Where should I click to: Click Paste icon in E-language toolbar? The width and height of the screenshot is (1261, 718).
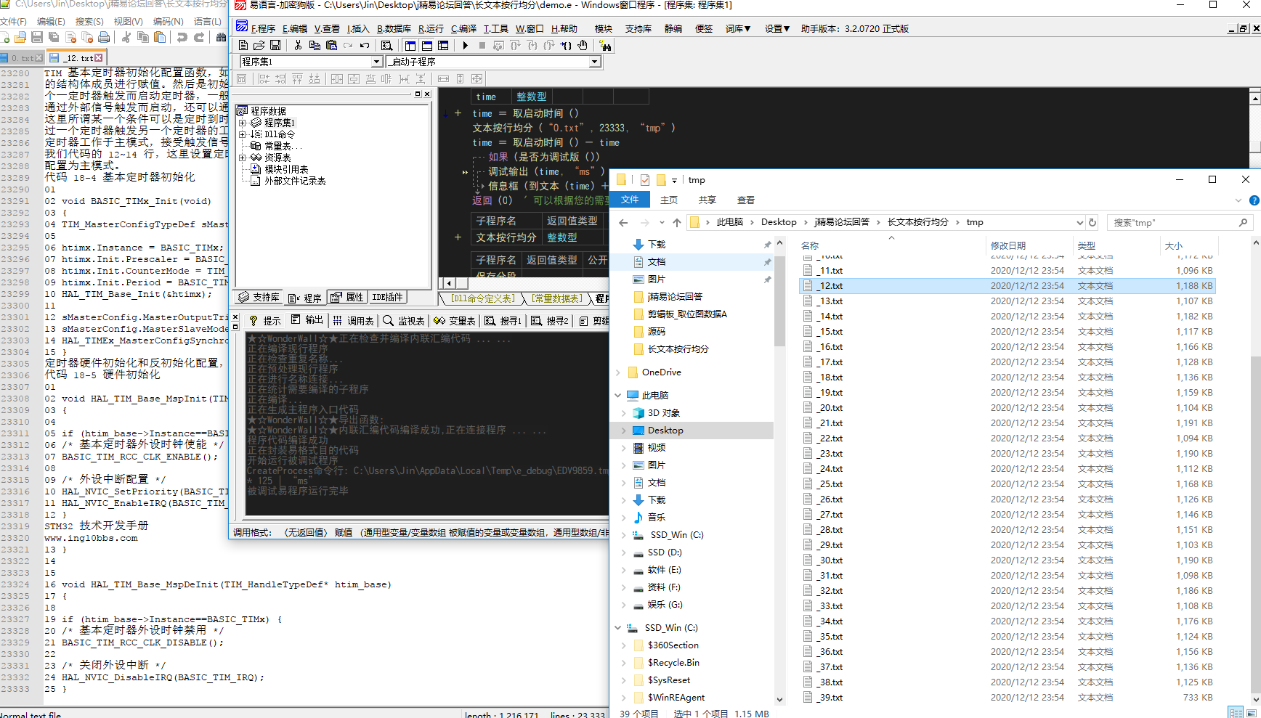coord(331,45)
